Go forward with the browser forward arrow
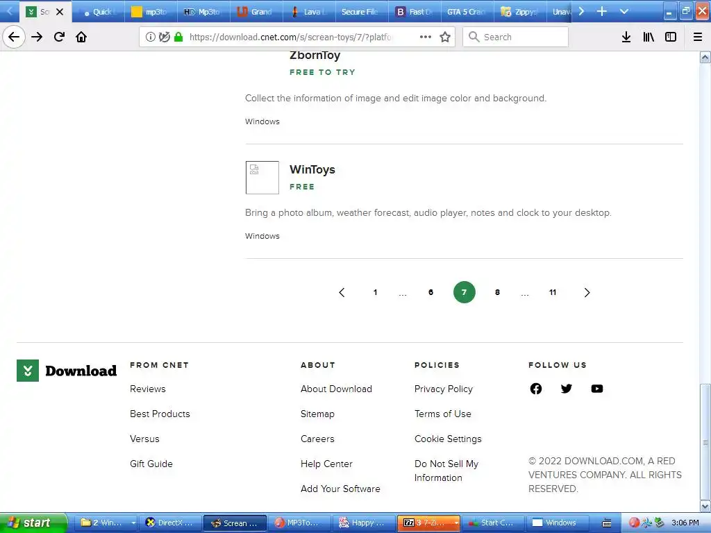Viewport: 711px width, 533px height. (37, 37)
